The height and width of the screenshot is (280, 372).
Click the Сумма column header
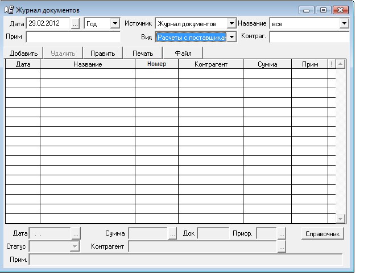[267, 65]
